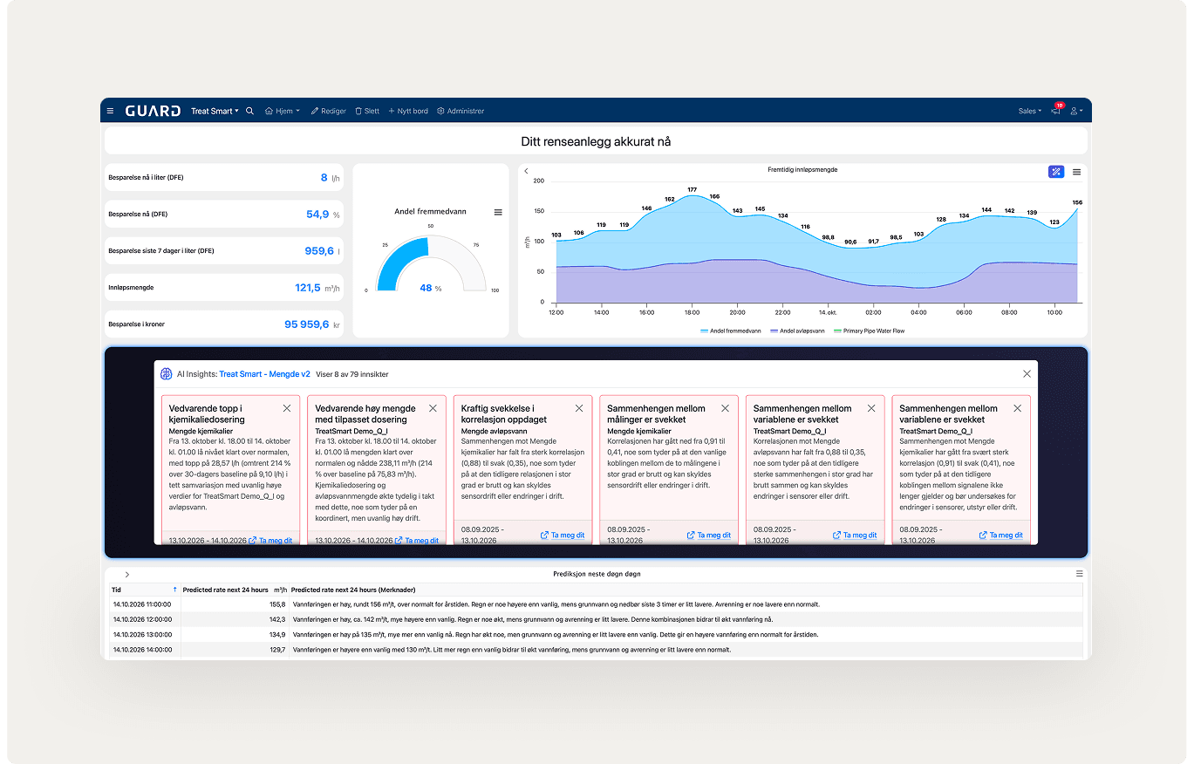Screen dimensions: 1194x764
Task: Open the search magnifier icon
Action: 249,111
